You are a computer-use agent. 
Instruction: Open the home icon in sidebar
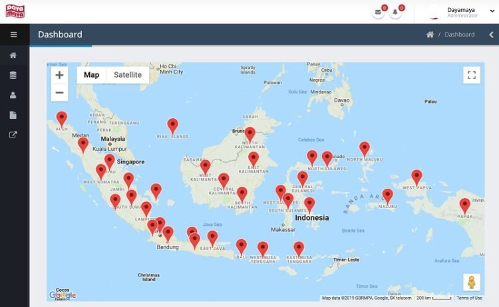[13, 55]
